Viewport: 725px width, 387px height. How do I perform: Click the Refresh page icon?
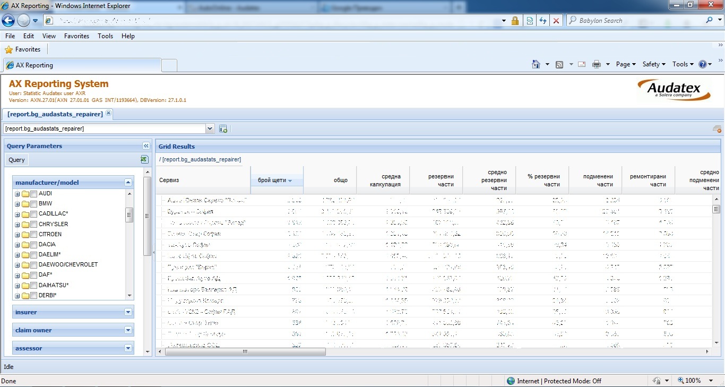[542, 21]
